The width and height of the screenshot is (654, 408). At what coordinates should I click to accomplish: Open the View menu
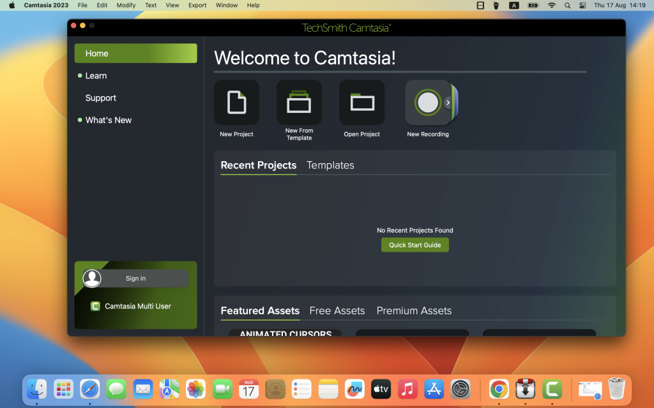click(172, 5)
